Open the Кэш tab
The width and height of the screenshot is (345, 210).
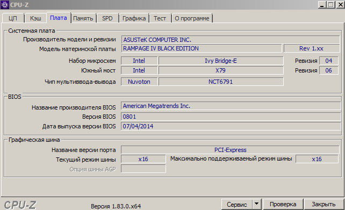35,18
